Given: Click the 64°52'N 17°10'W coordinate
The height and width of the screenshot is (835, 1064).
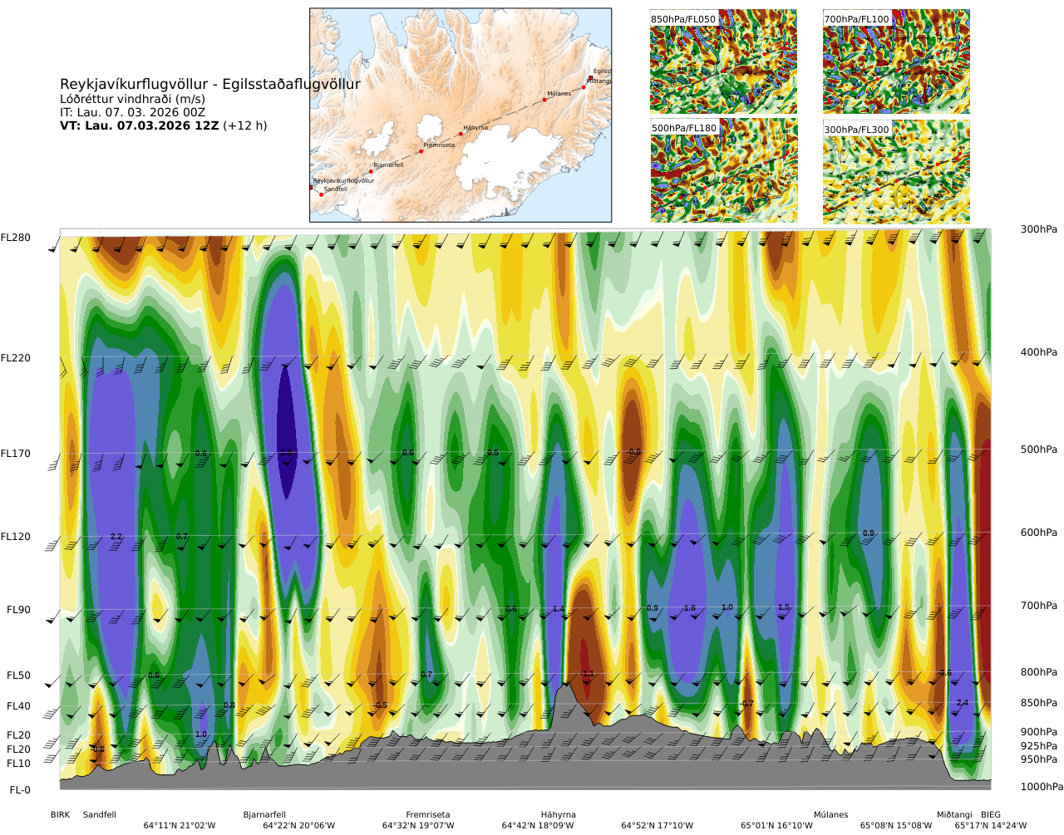Looking at the screenshot, I should (658, 826).
